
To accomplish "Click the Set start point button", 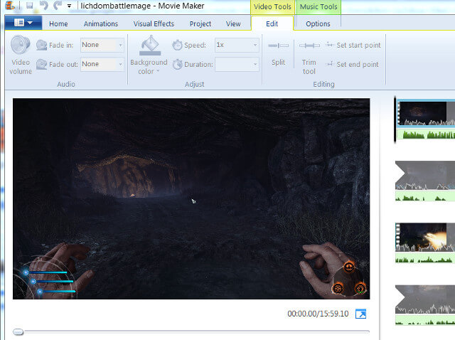I will pyautogui.click(x=353, y=45).
